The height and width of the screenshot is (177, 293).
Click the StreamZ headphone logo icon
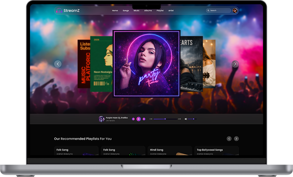[59, 11]
